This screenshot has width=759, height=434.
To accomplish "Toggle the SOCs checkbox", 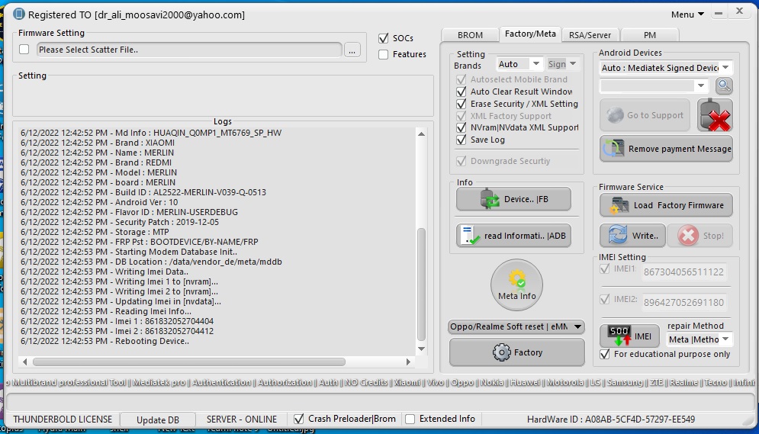I will (x=384, y=38).
